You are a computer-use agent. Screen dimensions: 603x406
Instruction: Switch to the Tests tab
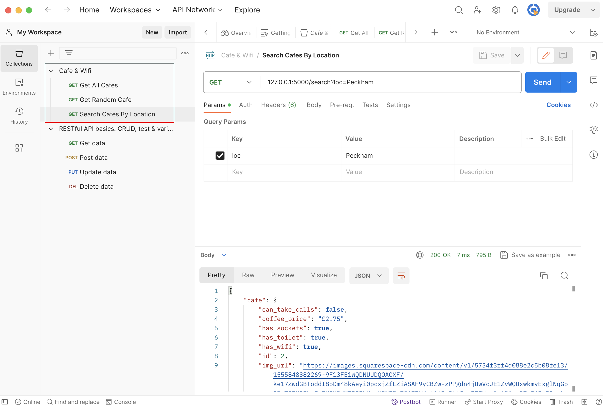click(370, 105)
